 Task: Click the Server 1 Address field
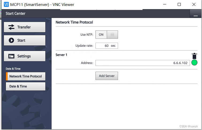point(143,63)
